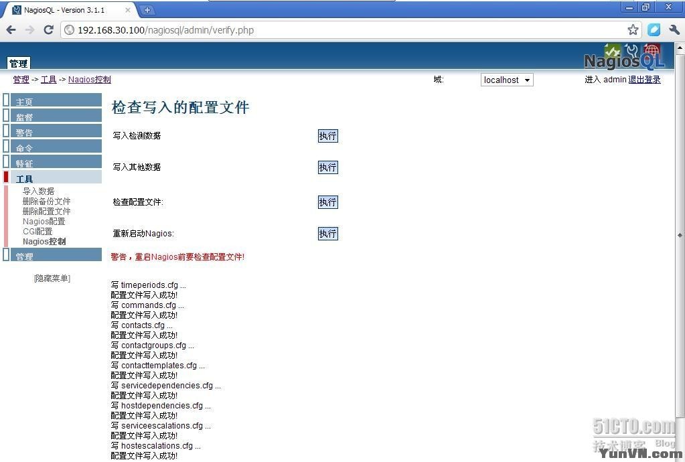Expand the 特征 menu marker box
Image resolution: width=685 pixels, height=462 pixels.
6,161
